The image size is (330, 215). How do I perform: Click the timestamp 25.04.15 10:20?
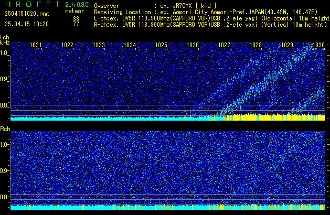[x=27, y=24]
